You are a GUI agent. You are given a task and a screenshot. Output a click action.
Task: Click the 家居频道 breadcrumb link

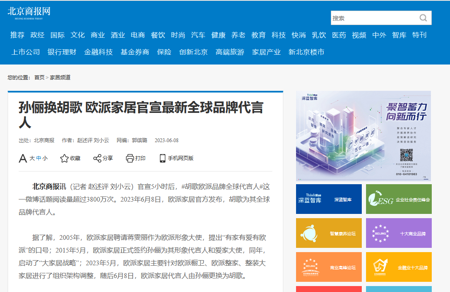[x=60, y=77]
